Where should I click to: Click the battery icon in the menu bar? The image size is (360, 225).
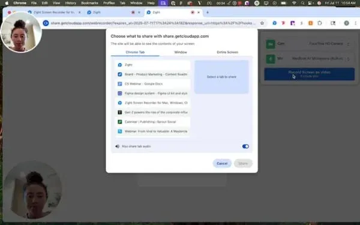tap(284, 3)
